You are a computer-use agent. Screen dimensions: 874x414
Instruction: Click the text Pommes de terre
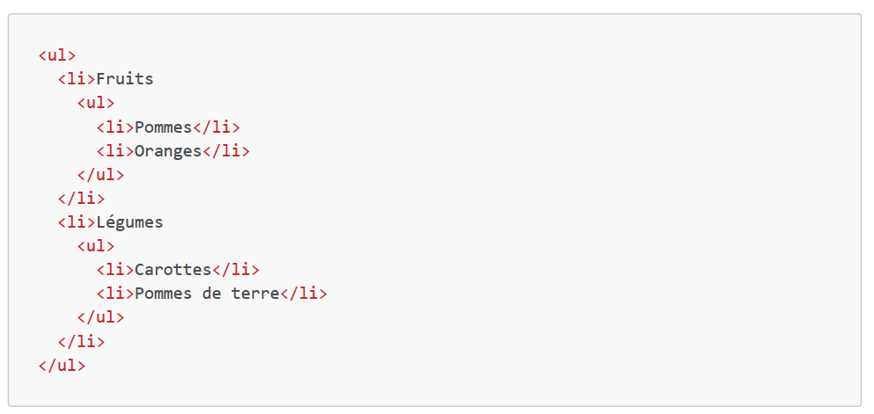coord(207,294)
